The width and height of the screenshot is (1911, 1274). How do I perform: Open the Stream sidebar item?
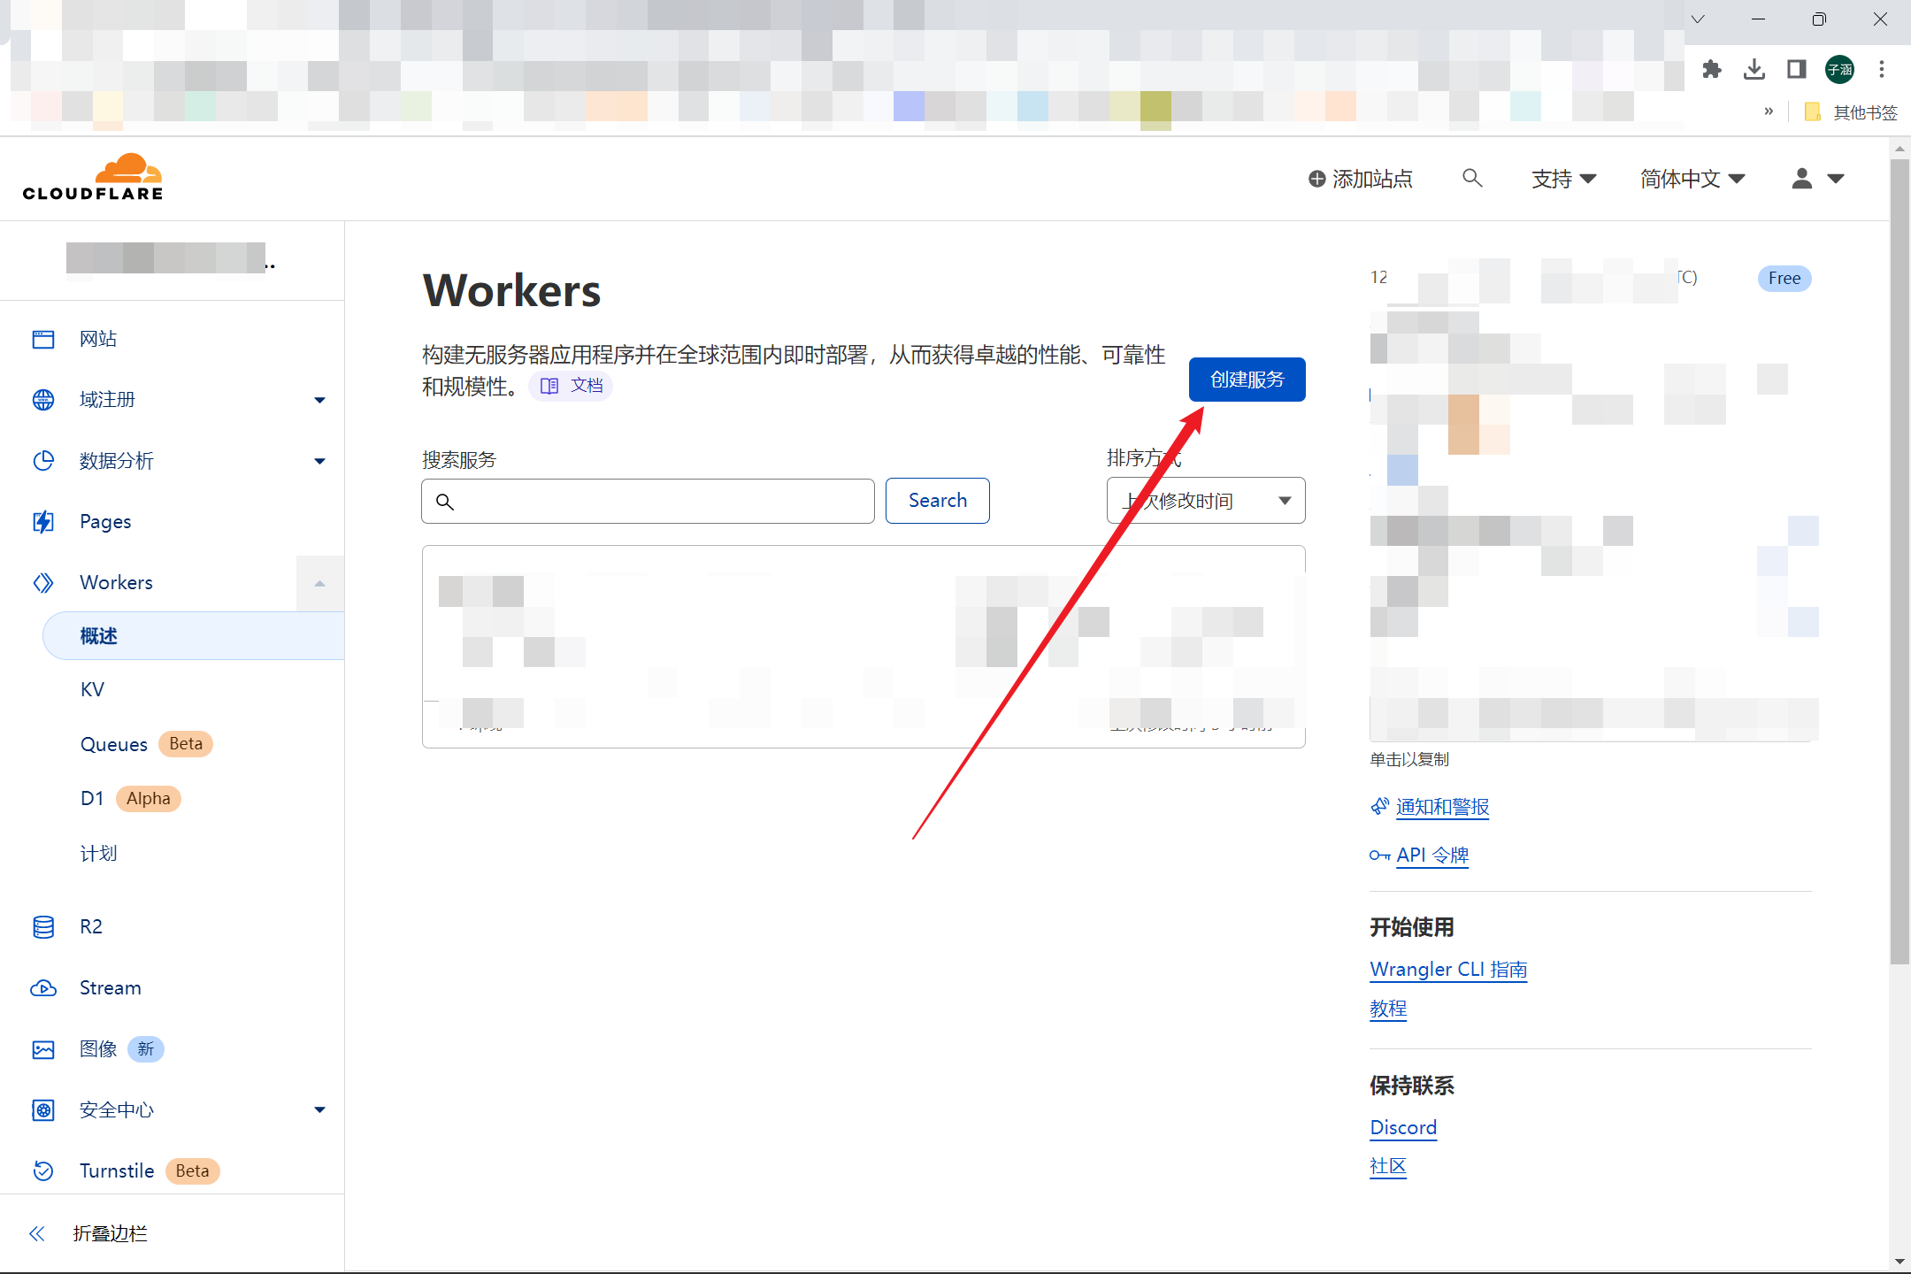[x=110, y=988]
